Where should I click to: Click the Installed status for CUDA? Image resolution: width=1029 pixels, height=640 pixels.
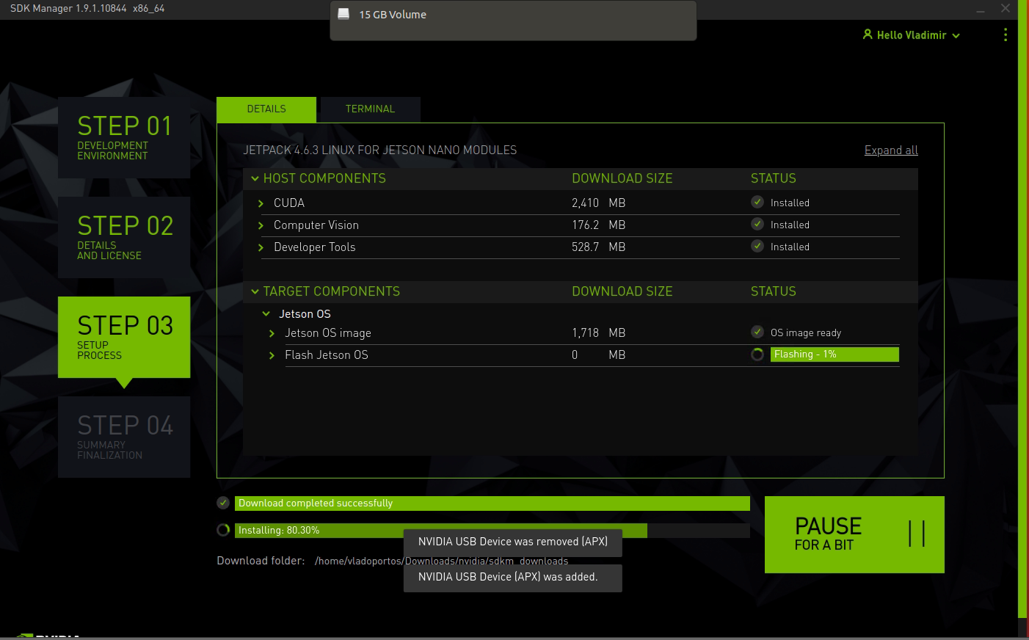click(x=790, y=203)
